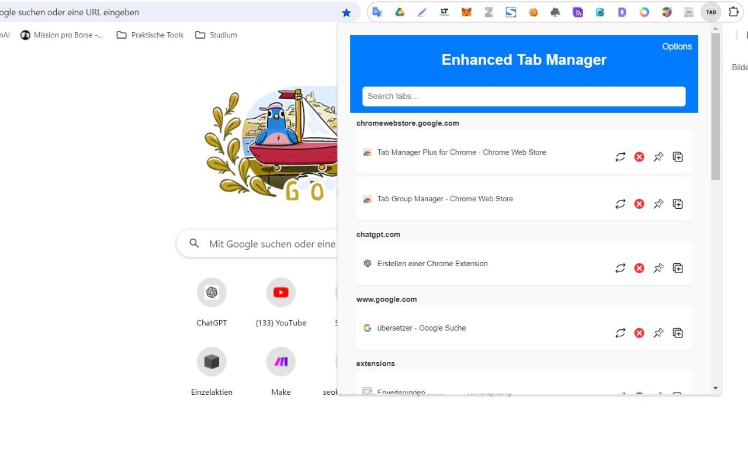Click the gray Z extension icon

click(x=489, y=12)
